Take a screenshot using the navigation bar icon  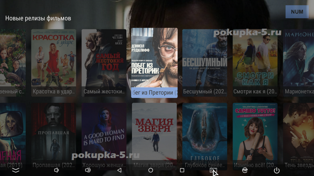(x=213, y=170)
